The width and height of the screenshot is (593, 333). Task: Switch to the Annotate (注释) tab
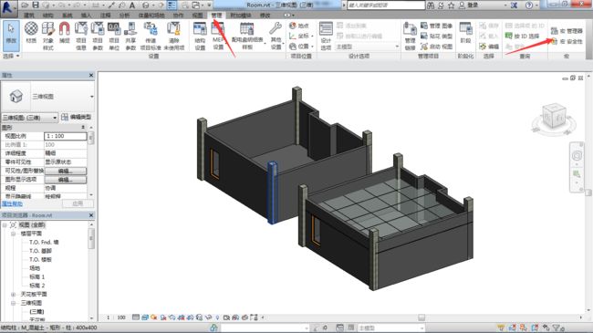pos(105,16)
